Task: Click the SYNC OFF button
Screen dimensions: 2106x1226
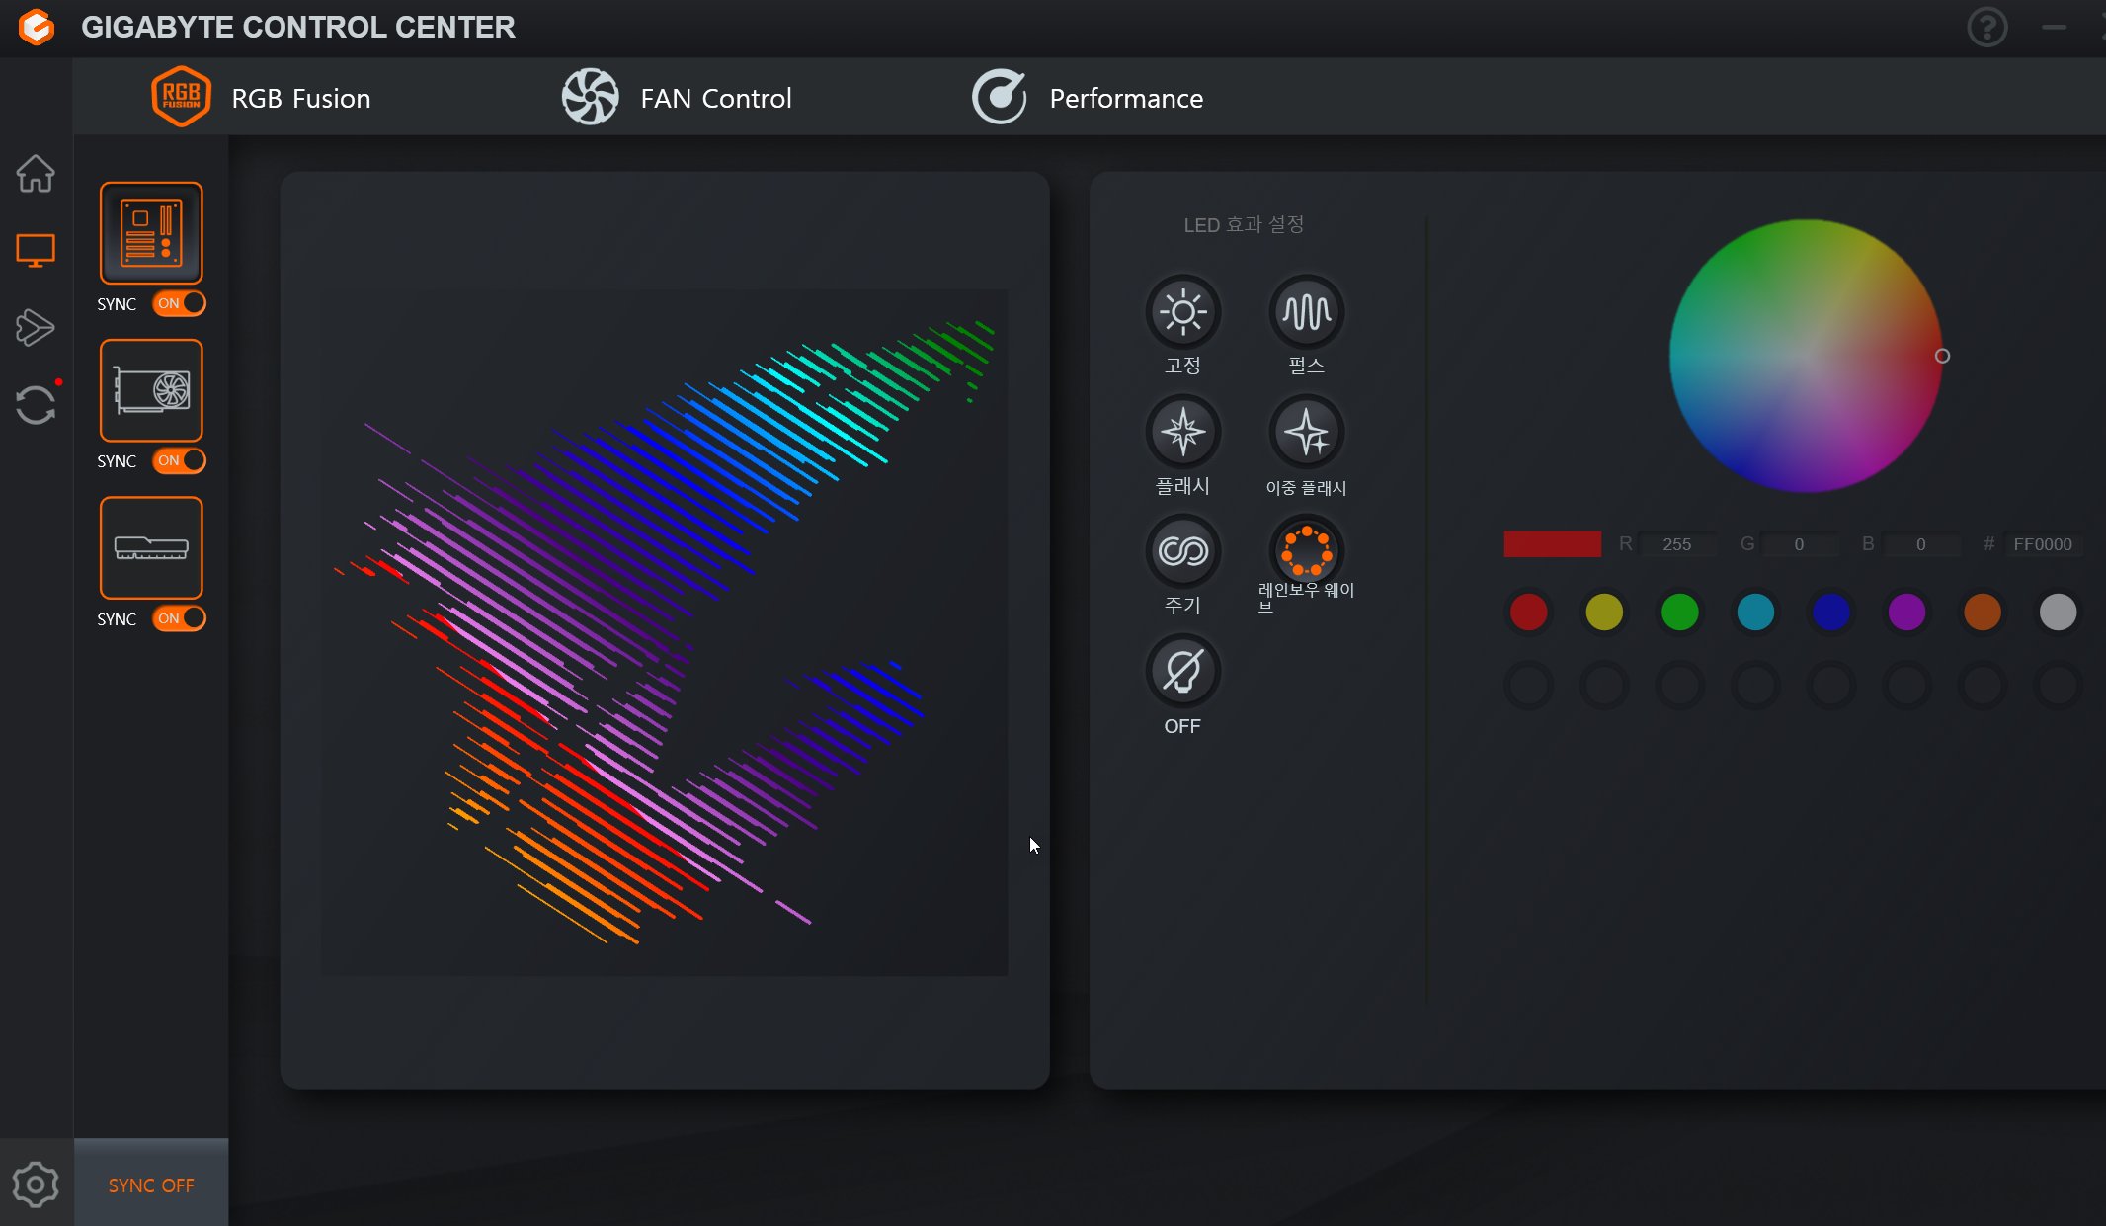Action: (x=151, y=1185)
